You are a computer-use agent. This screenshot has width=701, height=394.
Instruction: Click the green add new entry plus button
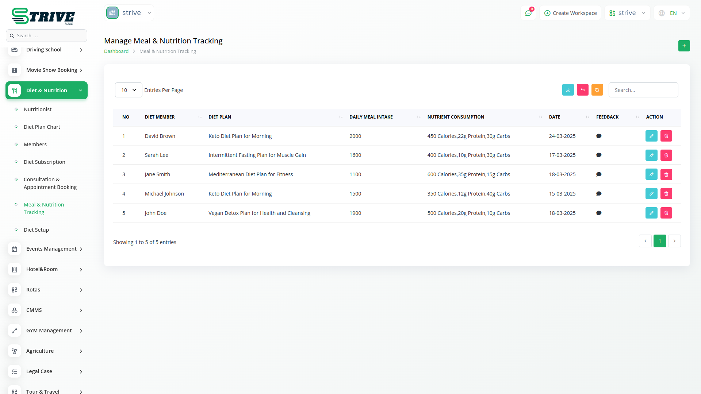point(684,46)
